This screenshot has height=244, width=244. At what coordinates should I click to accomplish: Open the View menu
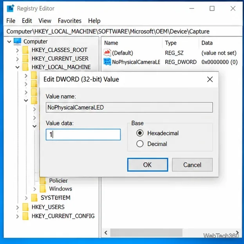tap(45, 21)
